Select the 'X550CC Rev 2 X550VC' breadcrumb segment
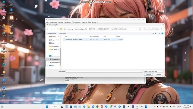This screenshot has width=193, height=109. coord(103,29)
